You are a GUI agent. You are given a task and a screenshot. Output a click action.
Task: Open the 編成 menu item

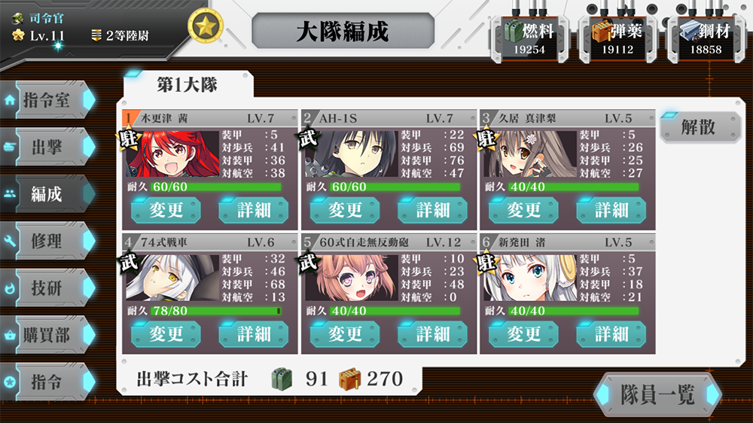[47, 194]
